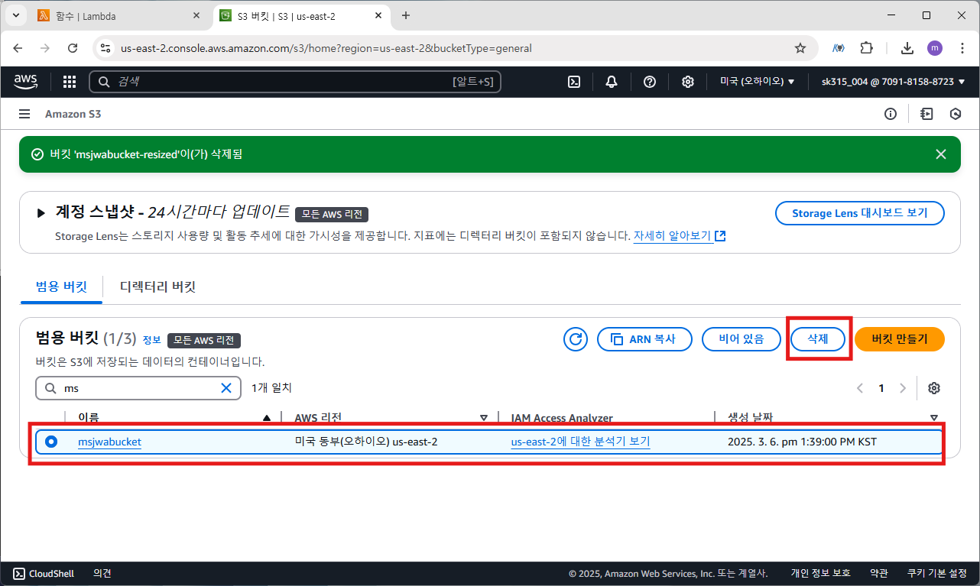Image resolution: width=980 pixels, height=586 pixels.
Task: Open the help question mark menu
Action: point(650,82)
